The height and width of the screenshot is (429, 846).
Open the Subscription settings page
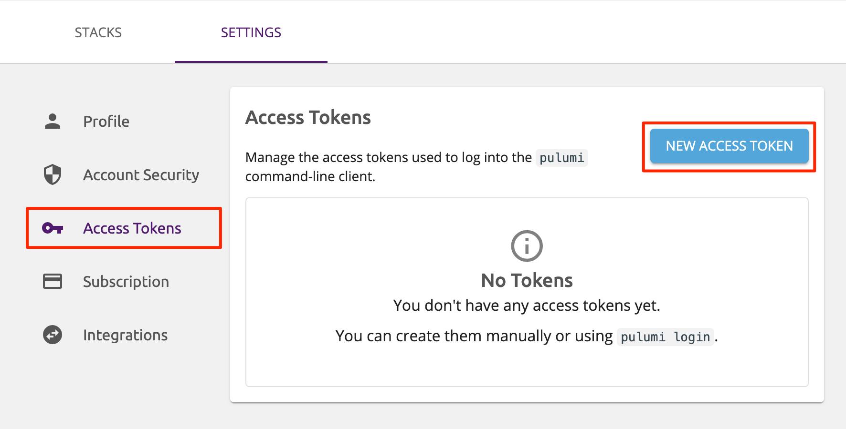[x=126, y=282]
